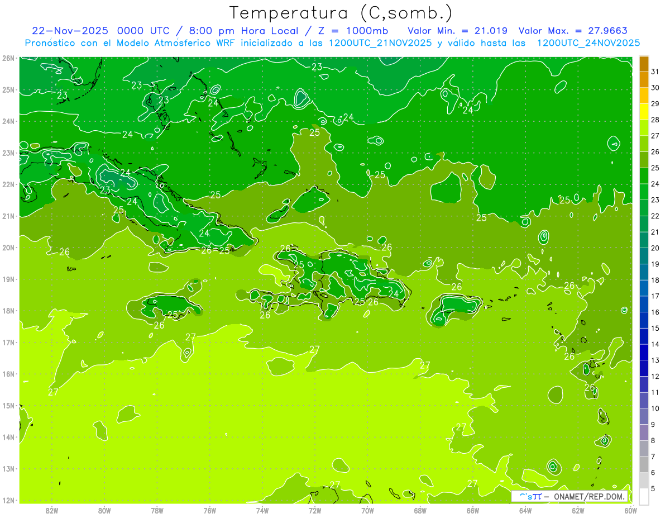Click the 19N latitude axis label
Image resolution: width=670 pixels, height=518 pixels.
tap(8, 279)
